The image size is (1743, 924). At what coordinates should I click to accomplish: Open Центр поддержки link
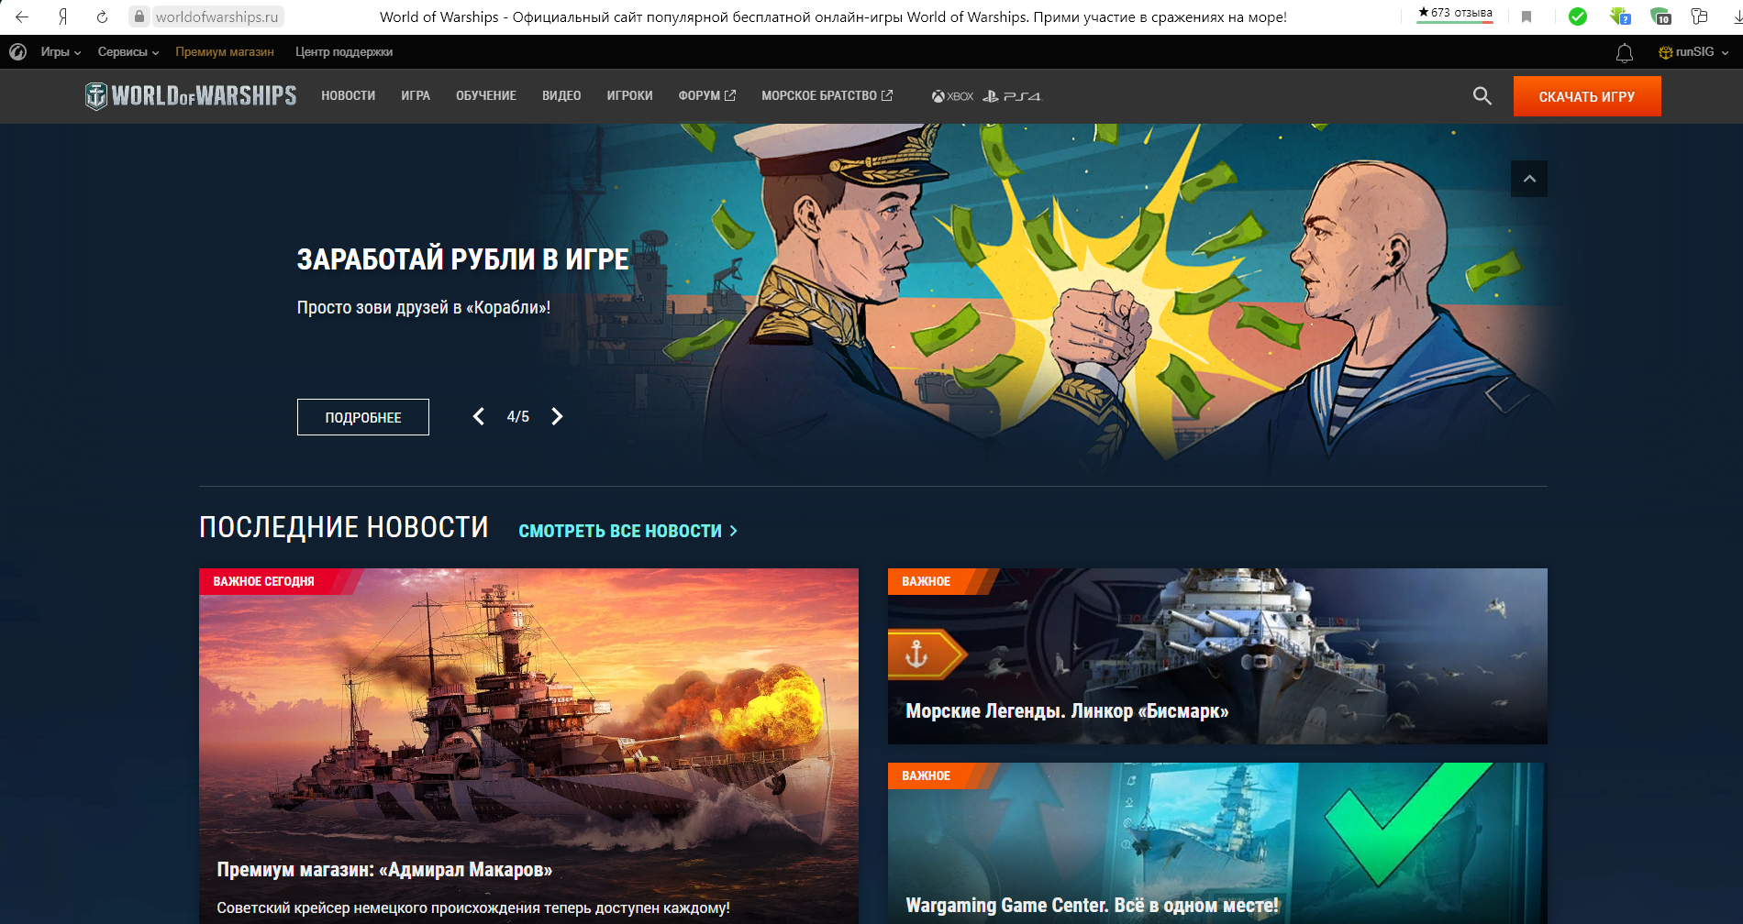point(344,52)
